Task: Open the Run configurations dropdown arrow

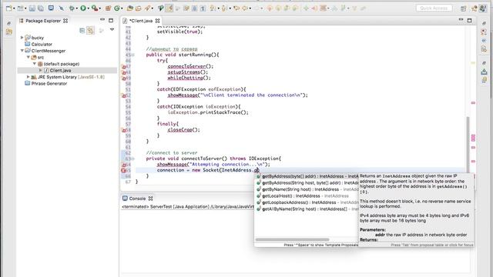Action: point(88,8)
